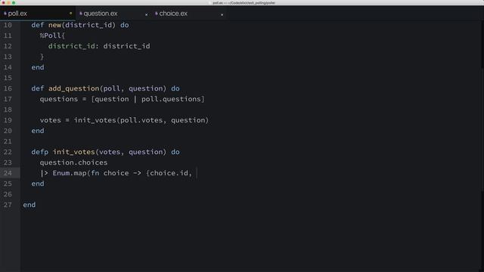484x272 pixels.
Task: Click 'defp' keyword on line 22
Action: (40, 152)
